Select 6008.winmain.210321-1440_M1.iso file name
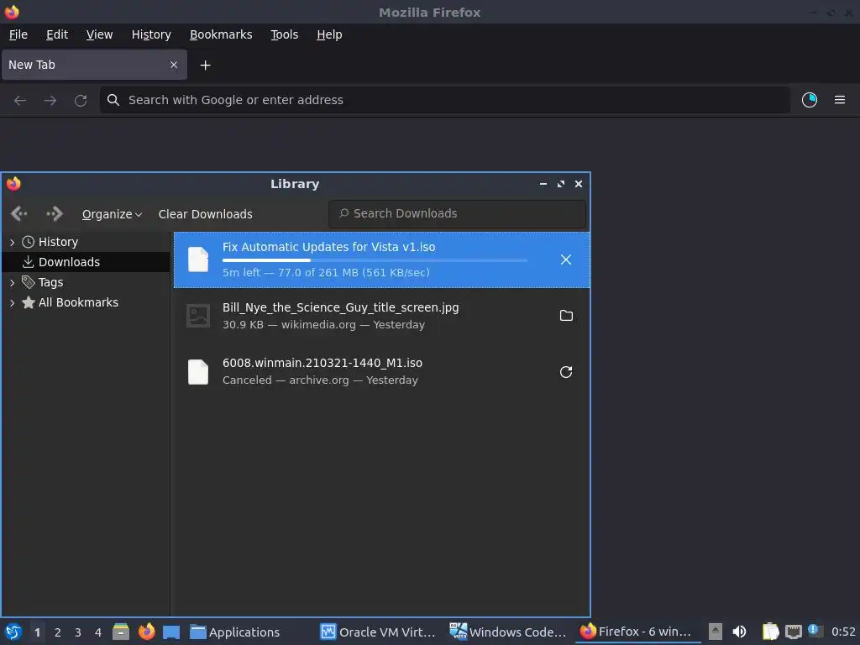 coord(322,363)
